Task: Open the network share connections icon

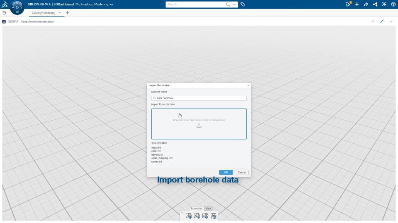Action: 375,4
